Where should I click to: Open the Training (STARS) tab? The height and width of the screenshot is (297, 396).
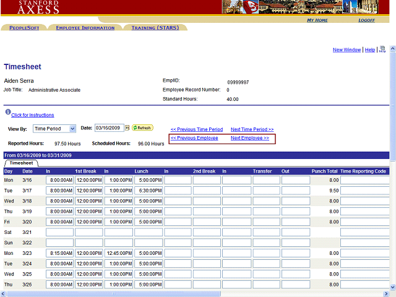[x=155, y=28]
